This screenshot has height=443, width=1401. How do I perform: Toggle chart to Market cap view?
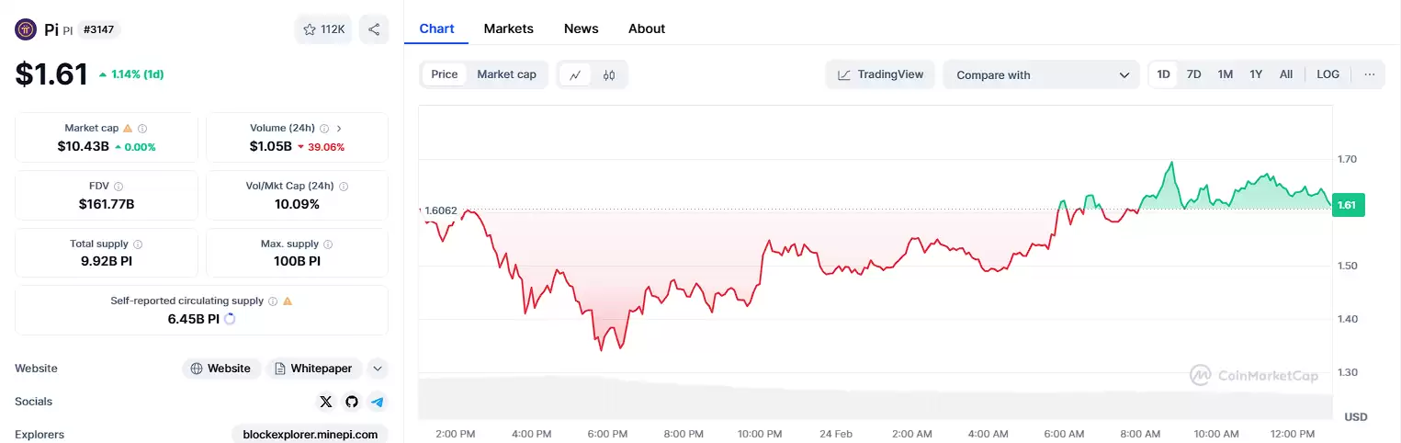(x=506, y=74)
